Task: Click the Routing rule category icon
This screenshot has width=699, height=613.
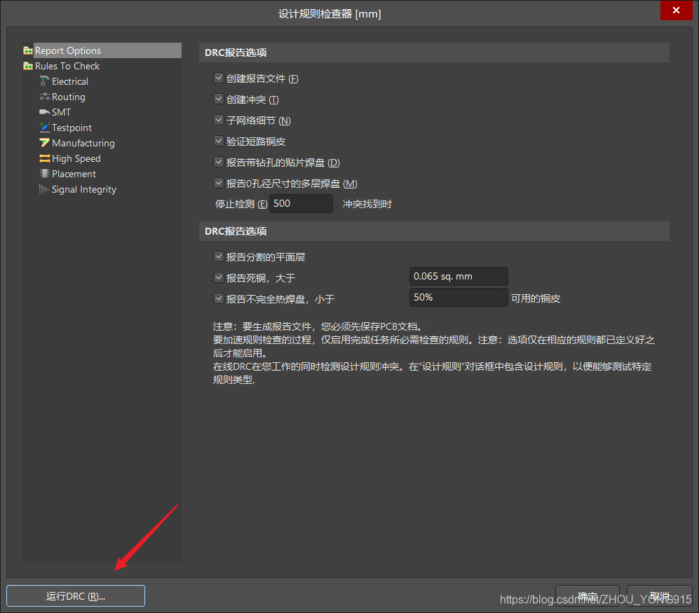Action: (x=45, y=97)
